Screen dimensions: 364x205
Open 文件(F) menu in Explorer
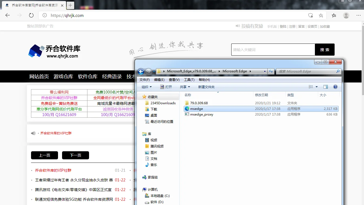tap(145, 80)
